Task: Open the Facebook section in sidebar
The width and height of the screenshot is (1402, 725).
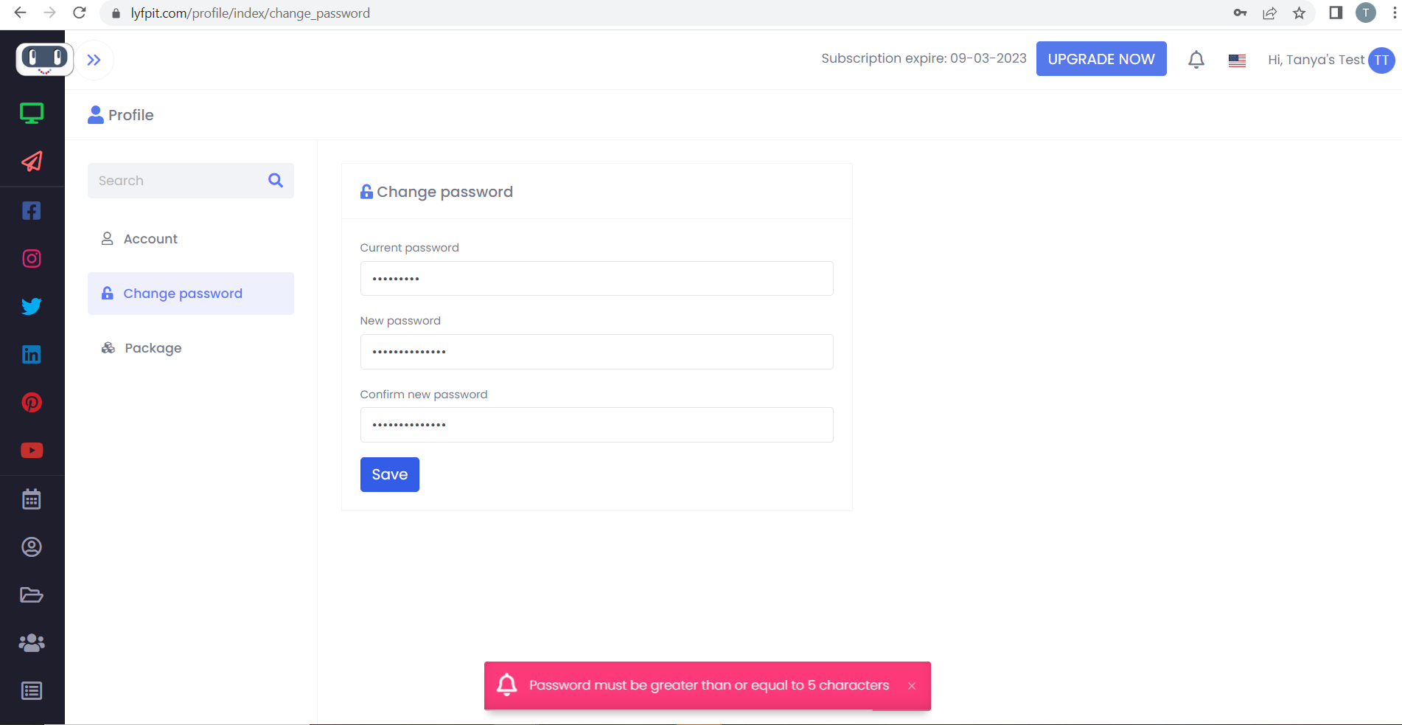Action: (x=32, y=211)
